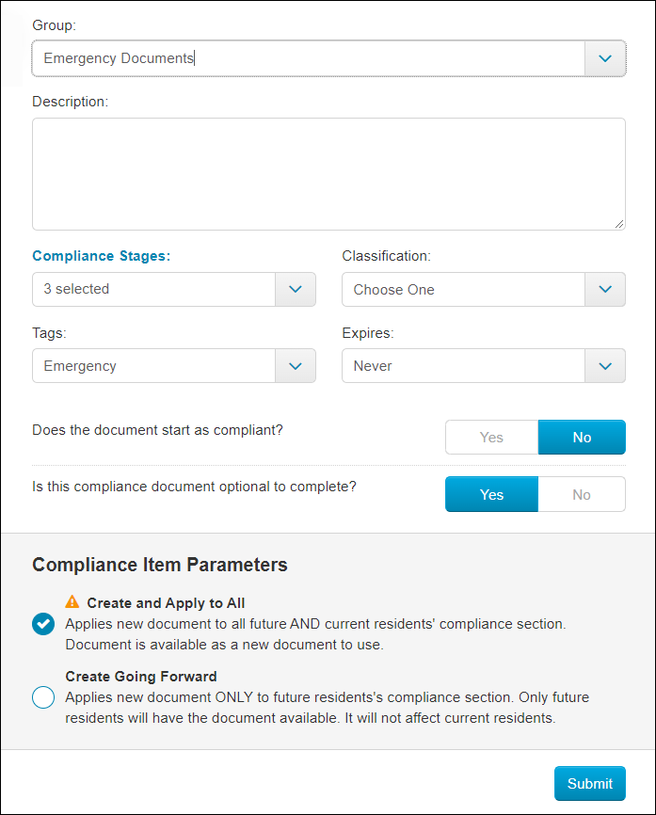Viewport: 656px width, 815px height.
Task: Mark compliance document optional as Yes
Action: [x=491, y=495]
